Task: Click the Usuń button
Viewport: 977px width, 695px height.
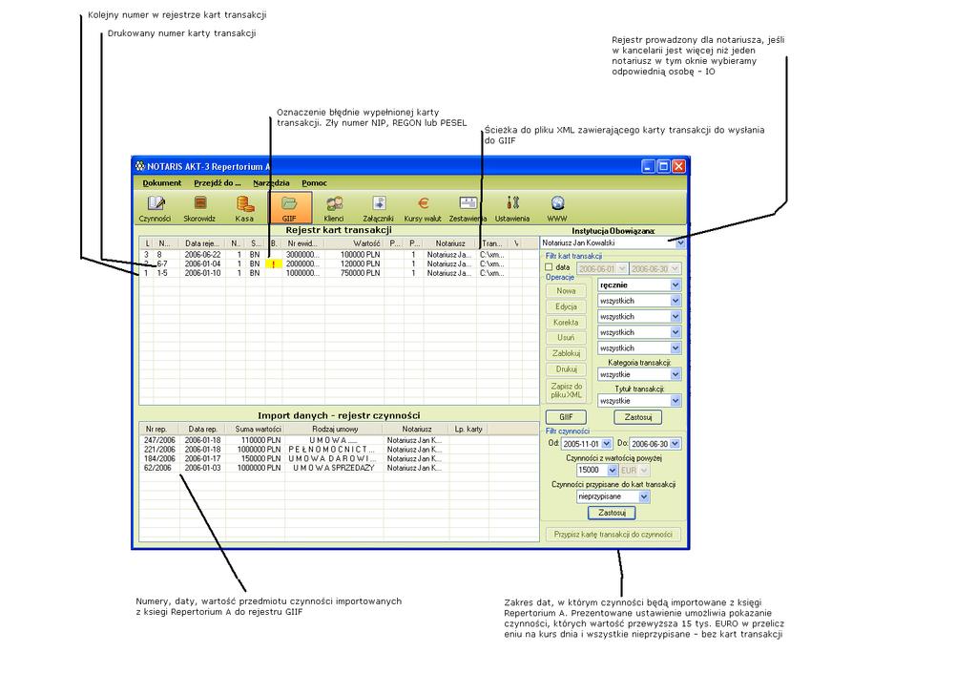Action: coord(566,337)
